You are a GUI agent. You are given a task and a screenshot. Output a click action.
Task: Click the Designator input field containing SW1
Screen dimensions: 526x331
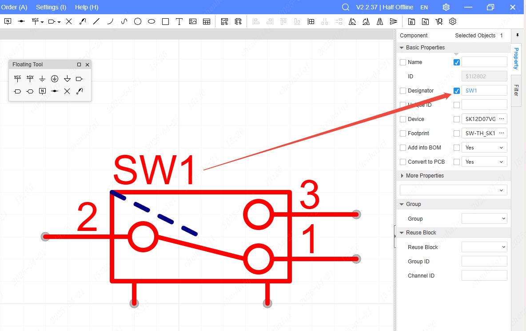[484, 91]
